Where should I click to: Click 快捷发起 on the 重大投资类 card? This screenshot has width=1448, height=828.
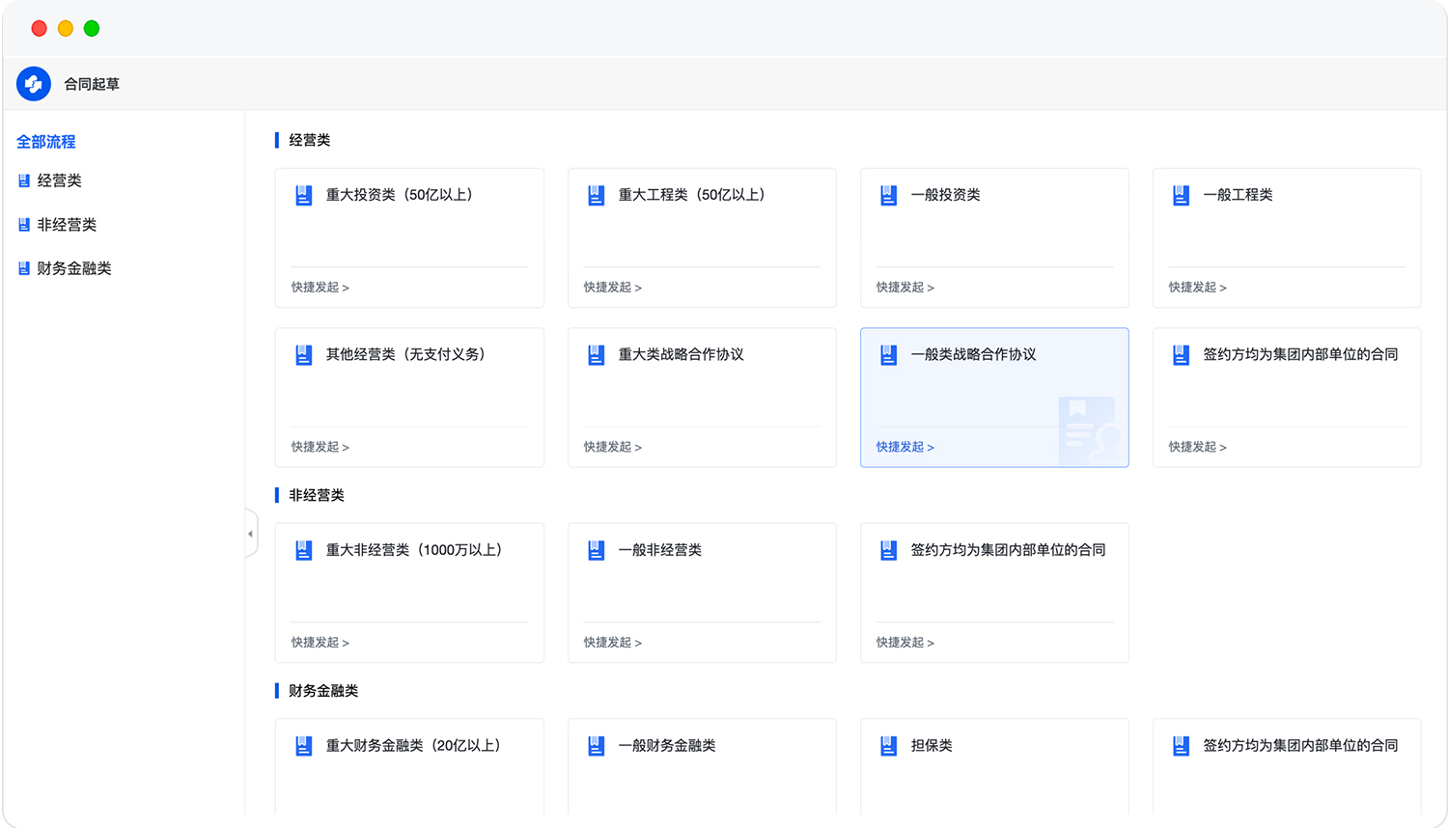320,288
